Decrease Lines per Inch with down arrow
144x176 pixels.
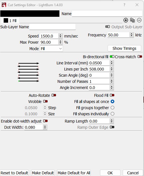pyautogui.click(x=112, y=70)
